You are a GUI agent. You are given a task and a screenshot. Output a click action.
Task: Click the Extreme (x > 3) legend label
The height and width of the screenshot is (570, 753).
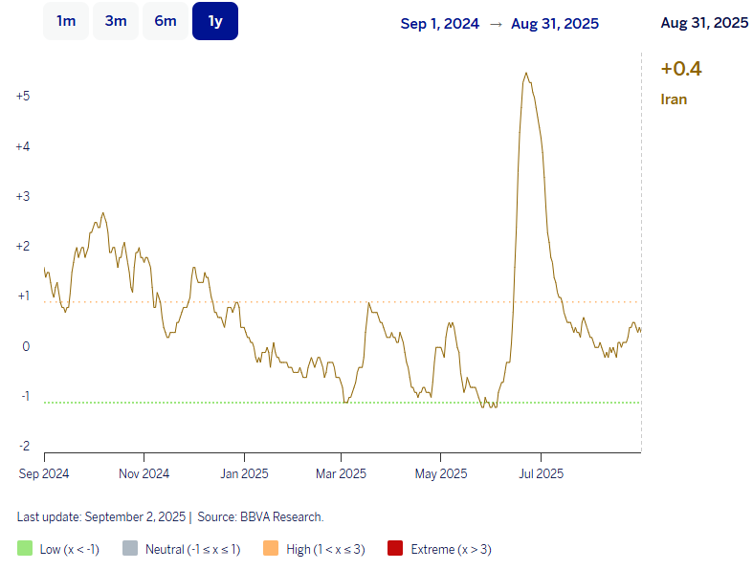[451, 549]
